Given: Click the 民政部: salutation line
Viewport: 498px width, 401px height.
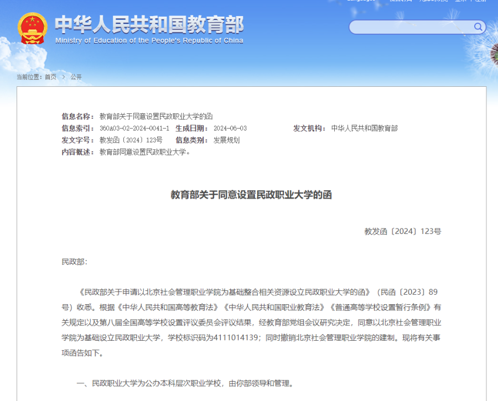Looking at the screenshot, I should [x=74, y=262].
